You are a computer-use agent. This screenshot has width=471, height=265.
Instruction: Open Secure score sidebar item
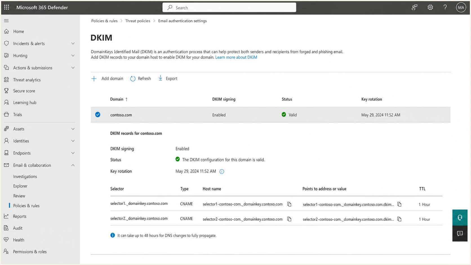pos(24,91)
